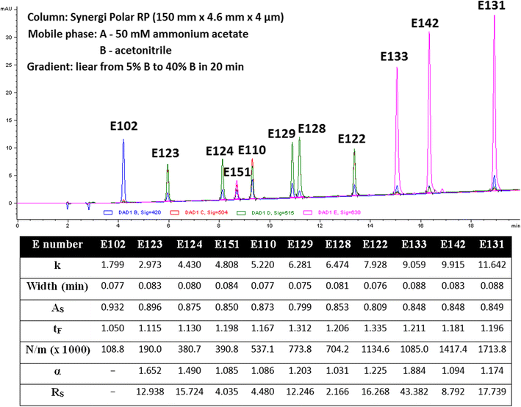Viewport: 521px width, 407px height.
Task: Click the 'α' selectivity row label
Action: 57,371
